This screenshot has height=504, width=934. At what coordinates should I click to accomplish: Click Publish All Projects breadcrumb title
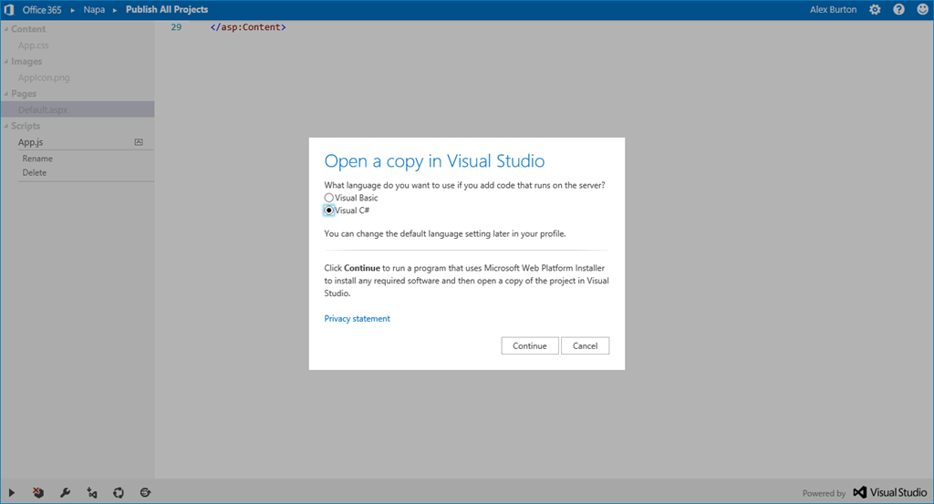click(x=167, y=9)
